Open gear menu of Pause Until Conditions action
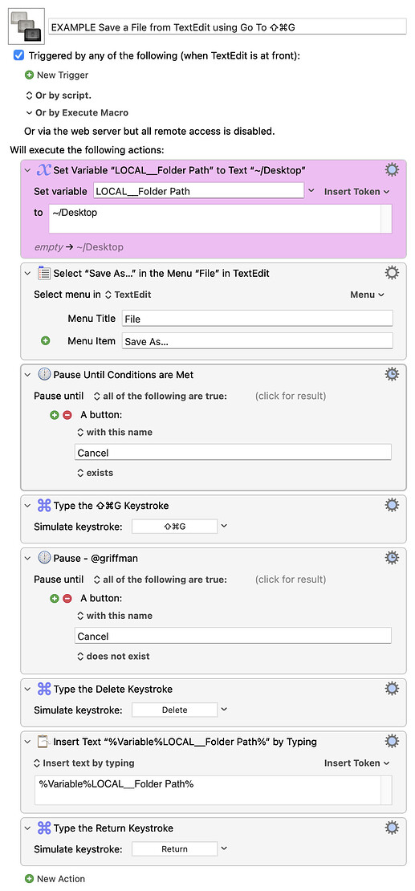The image size is (415, 891). 392,374
